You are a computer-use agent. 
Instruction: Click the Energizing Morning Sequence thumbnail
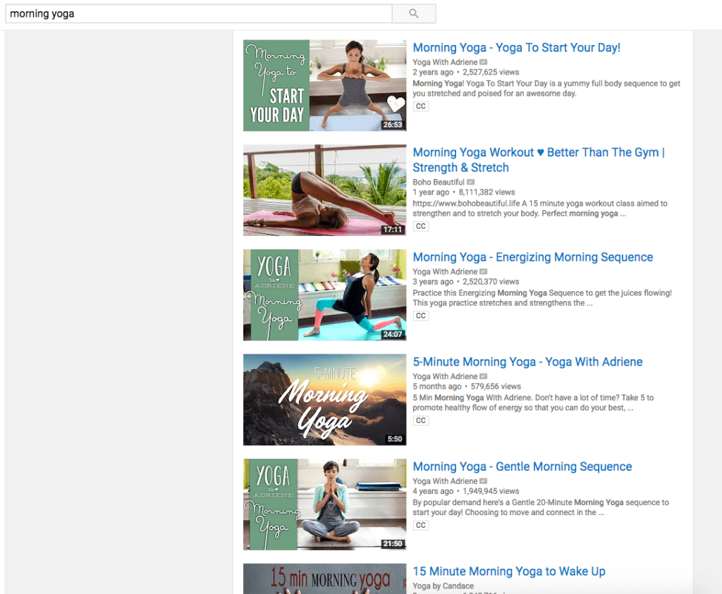point(324,295)
